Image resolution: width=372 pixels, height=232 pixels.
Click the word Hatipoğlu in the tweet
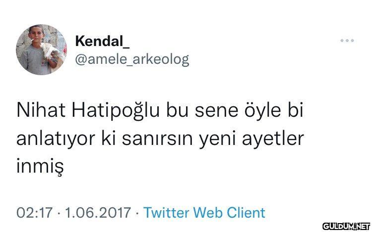pos(116,111)
